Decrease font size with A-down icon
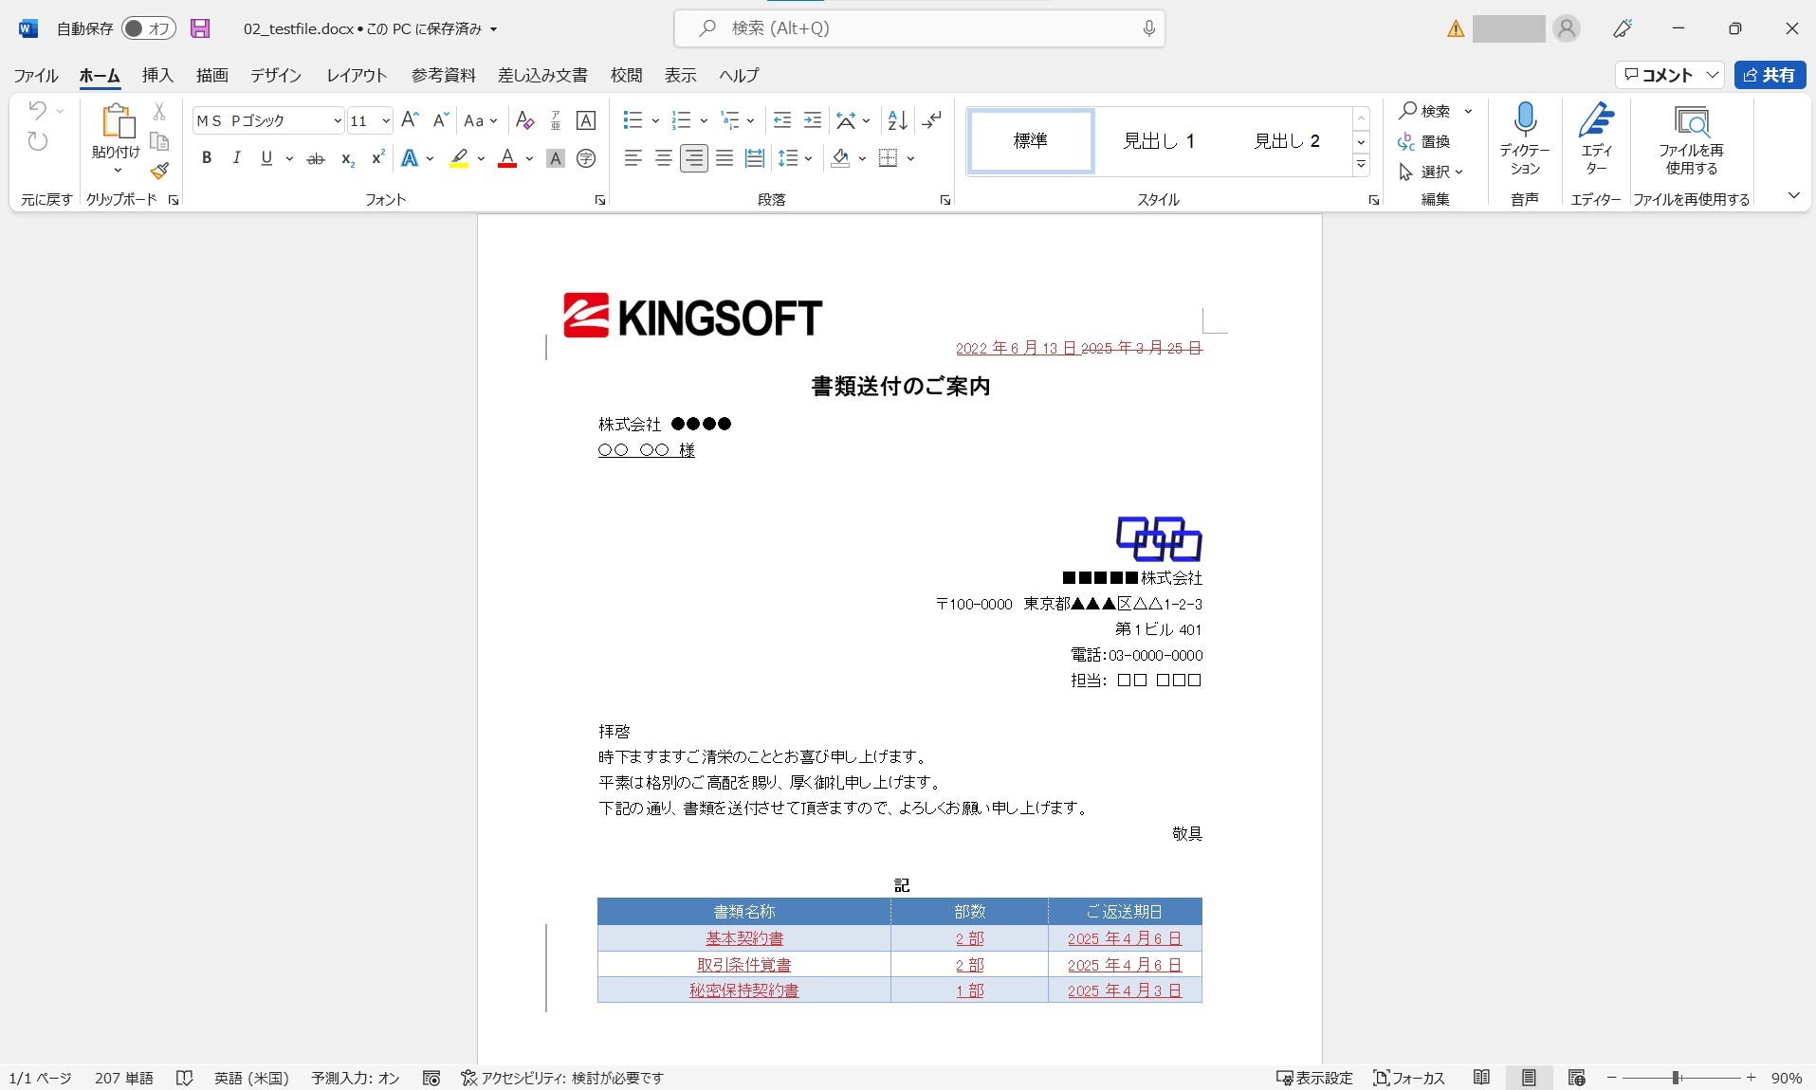 pyautogui.click(x=440, y=120)
